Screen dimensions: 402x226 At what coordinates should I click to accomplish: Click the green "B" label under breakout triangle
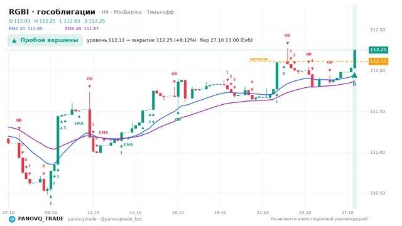(x=354, y=84)
